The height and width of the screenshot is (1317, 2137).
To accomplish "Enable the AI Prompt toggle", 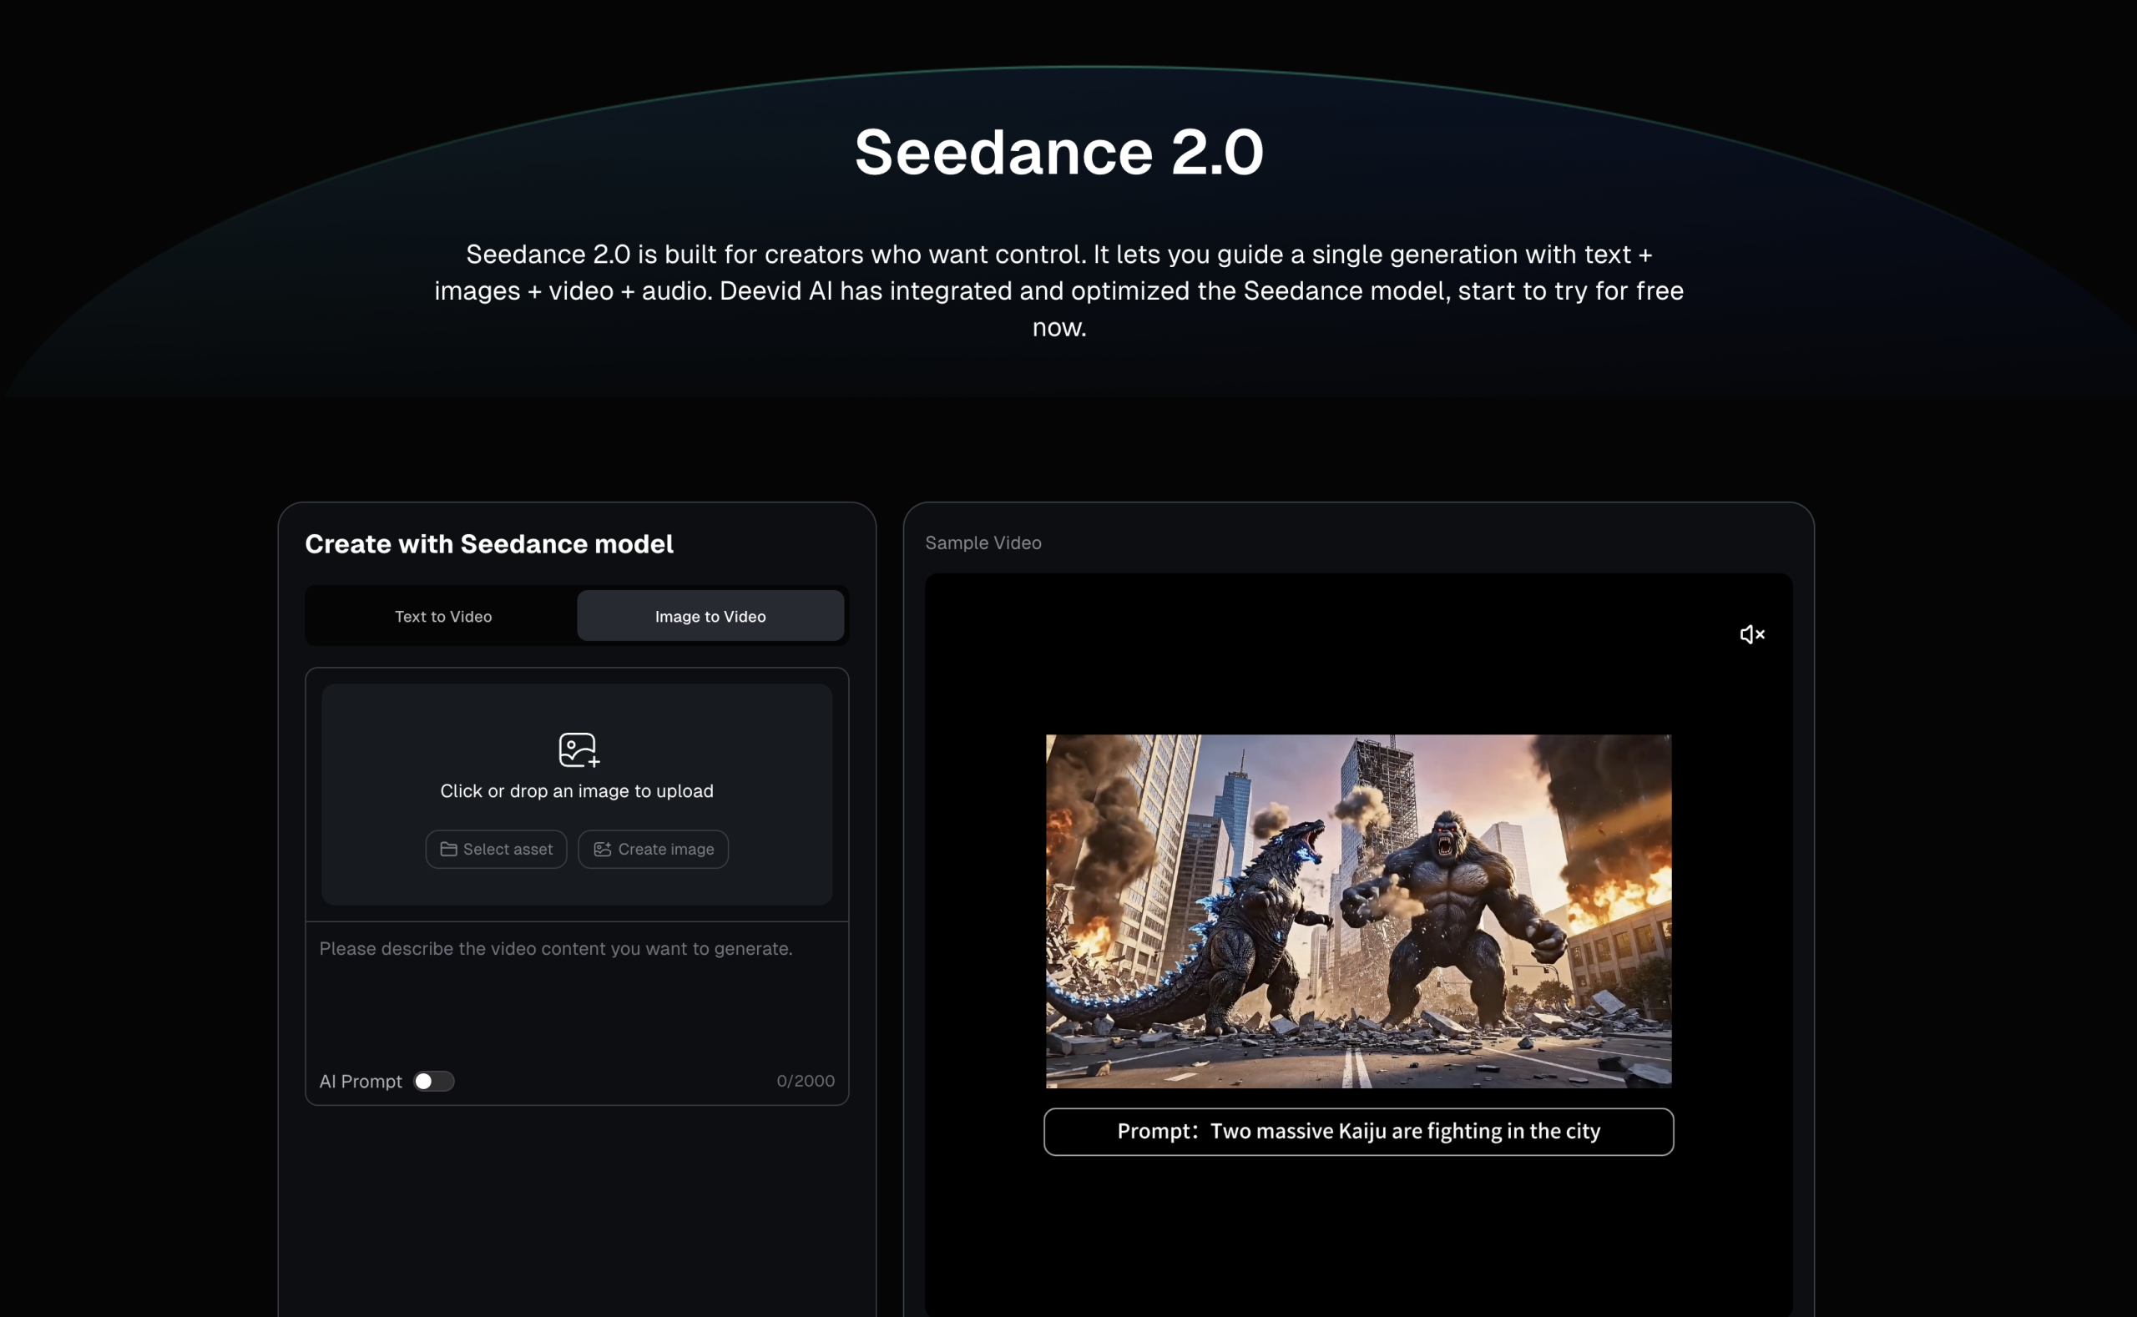I will [433, 1081].
